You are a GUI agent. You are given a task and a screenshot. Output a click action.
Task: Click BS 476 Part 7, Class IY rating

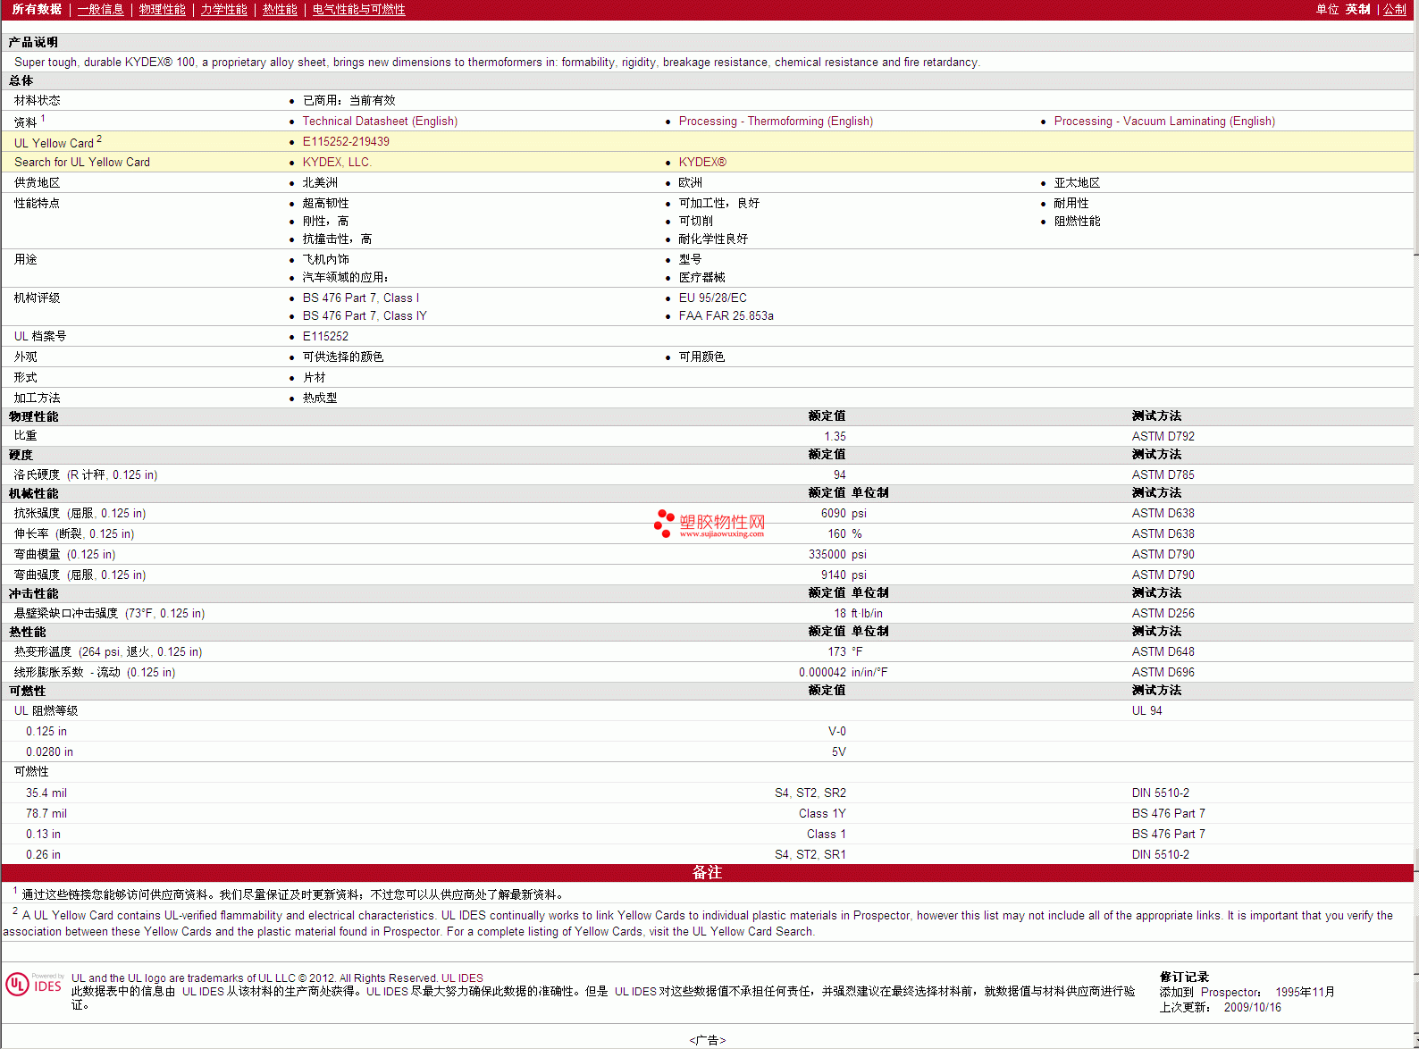pos(365,315)
